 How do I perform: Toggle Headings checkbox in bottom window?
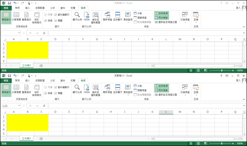56,93
